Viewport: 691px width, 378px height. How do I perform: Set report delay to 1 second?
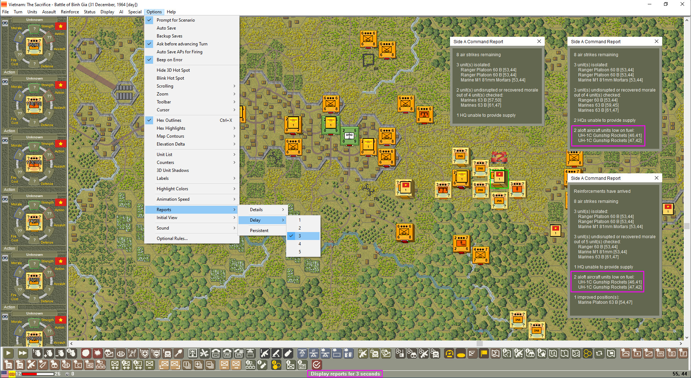303,220
